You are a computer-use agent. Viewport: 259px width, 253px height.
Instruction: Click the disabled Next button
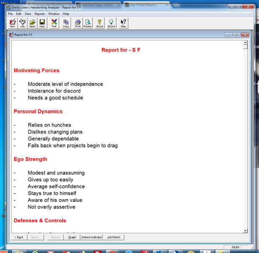(x=35, y=237)
